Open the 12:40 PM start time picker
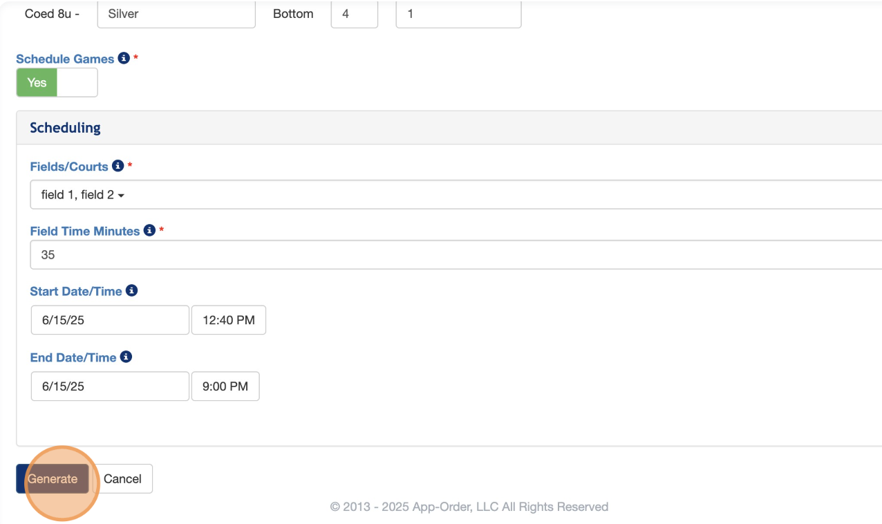The height and width of the screenshot is (524, 882). (228, 320)
